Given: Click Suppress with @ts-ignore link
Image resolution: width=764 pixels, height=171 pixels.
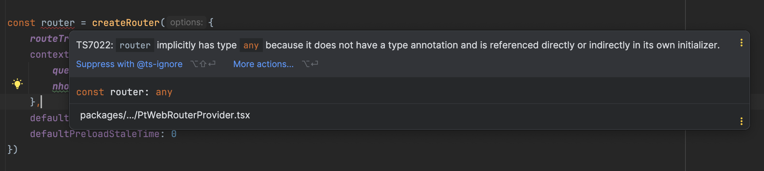Looking at the screenshot, I should point(129,64).
